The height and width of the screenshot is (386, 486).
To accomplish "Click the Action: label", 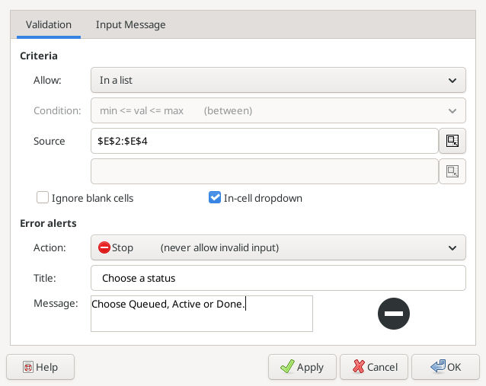I will pos(50,247).
